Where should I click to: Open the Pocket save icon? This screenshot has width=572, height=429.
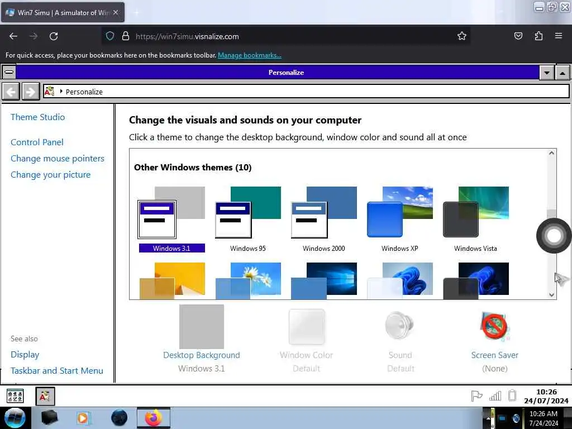pos(518,36)
